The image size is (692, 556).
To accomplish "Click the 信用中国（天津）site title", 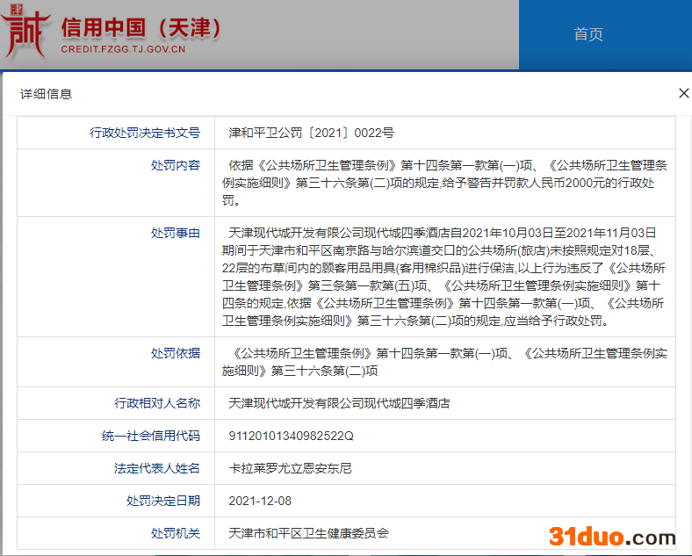I will (x=141, y=27).
